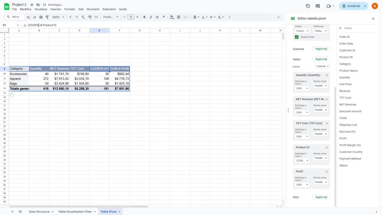This screenshot has height=215, width=382.
Task: Move document using the folder icon
Action: point(38,5)
